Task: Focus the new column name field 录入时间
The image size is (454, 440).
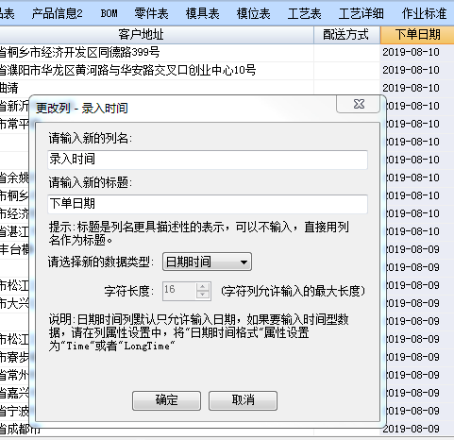Action: 208,160
